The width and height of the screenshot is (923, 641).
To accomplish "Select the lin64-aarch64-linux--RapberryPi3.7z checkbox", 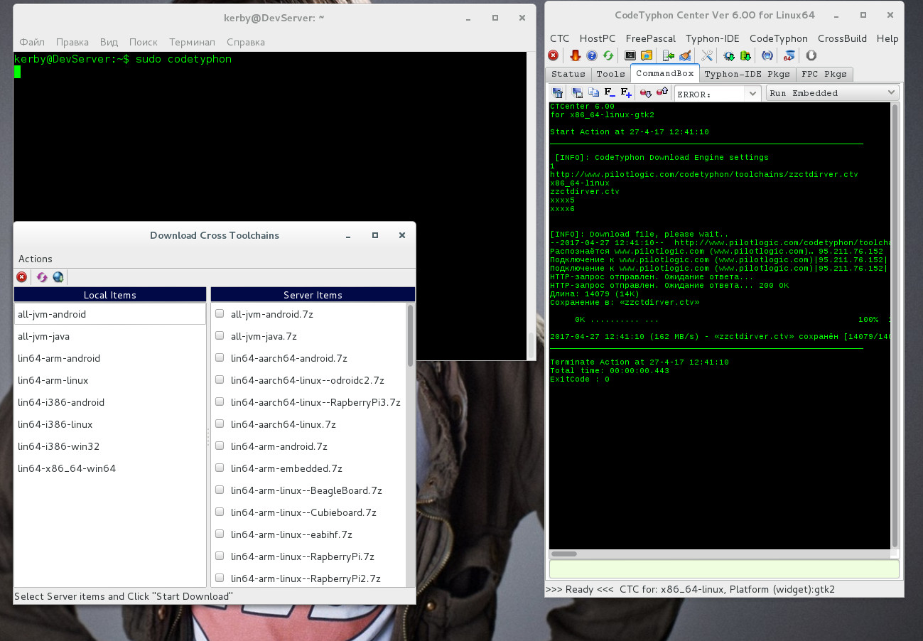I will tap(220, 402).
